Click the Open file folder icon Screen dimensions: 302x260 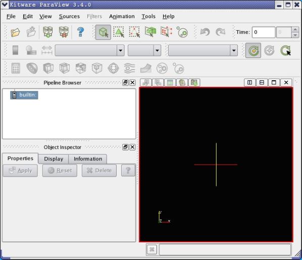click(x=16, y=32)
